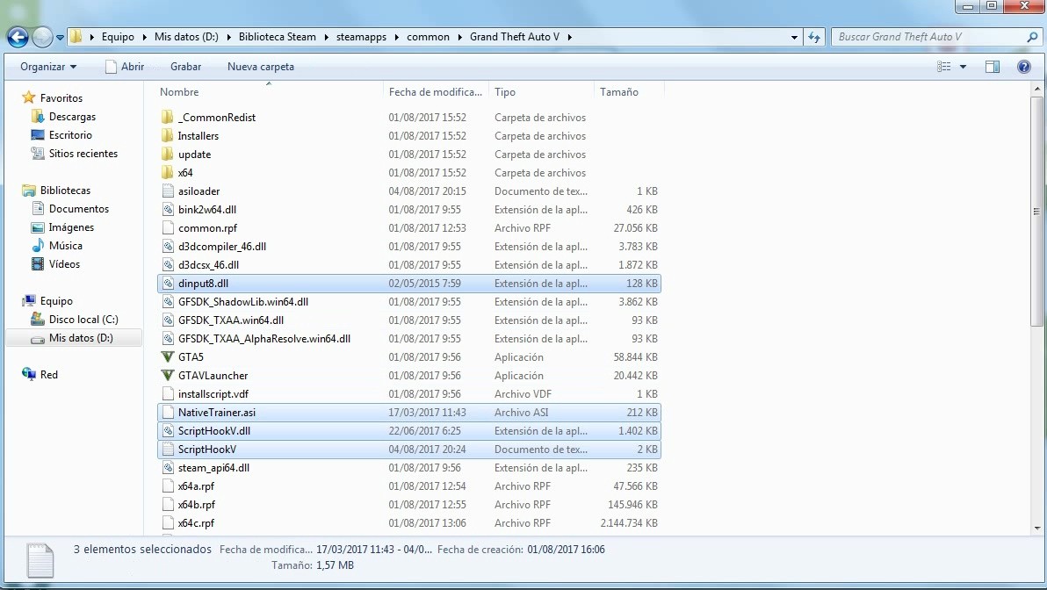This screenshot has width=1047, height=590.
Task: Go back with the blue Back arrow
Action: point(18,38)
